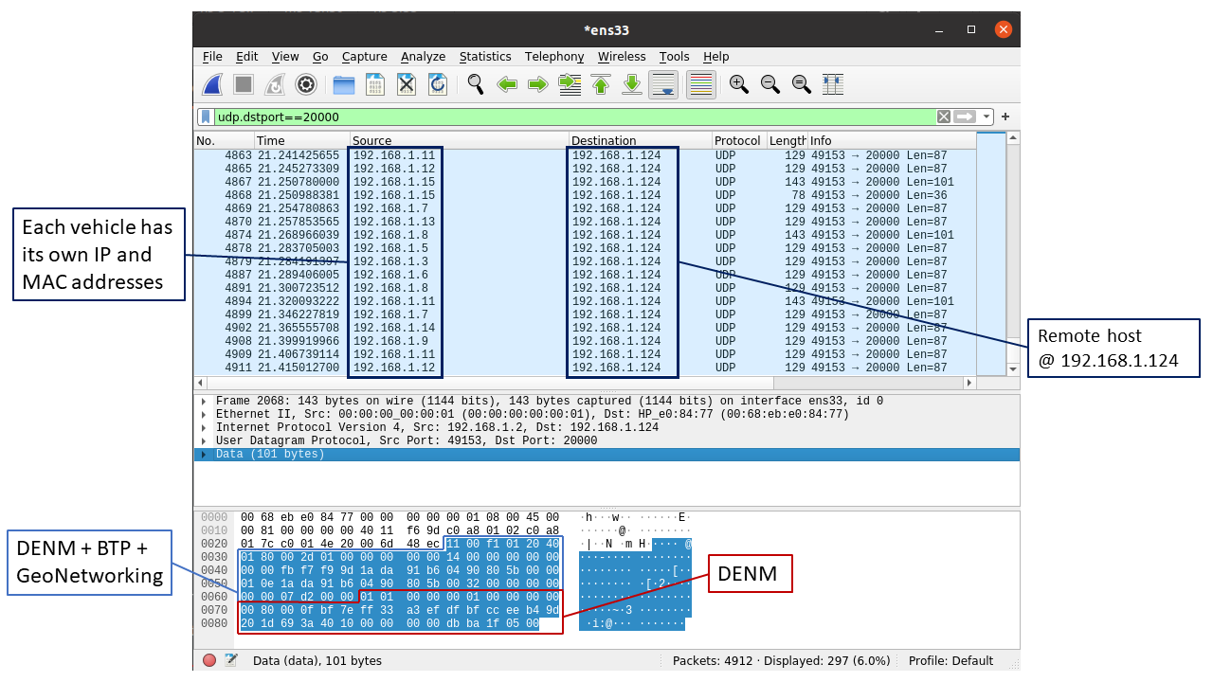The width and height of the screenshot is (1213, 682).
Task: Reload this capture file
Action: tap(437, 84)
